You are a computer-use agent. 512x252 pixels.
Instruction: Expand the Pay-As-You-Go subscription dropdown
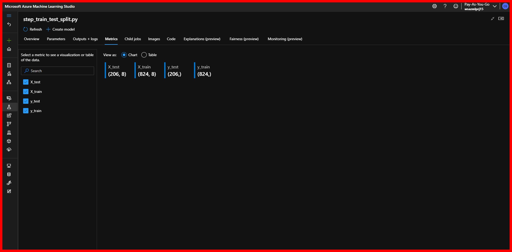pyautogui.click(x=495, y=6)
